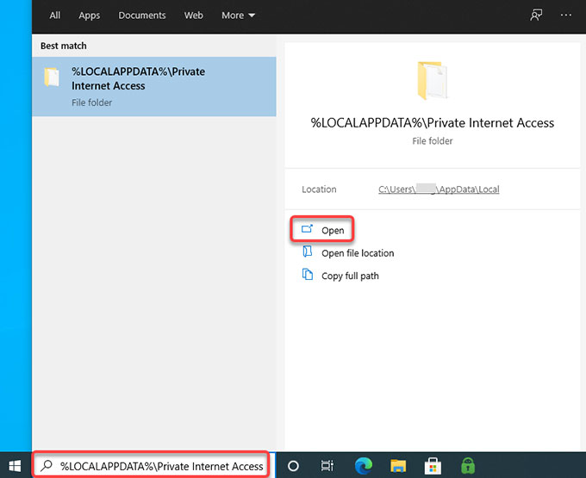Viewport: 586px width, 478px height.
Task: Open Private Internet Access padlock icon
Action: point(468,466)
